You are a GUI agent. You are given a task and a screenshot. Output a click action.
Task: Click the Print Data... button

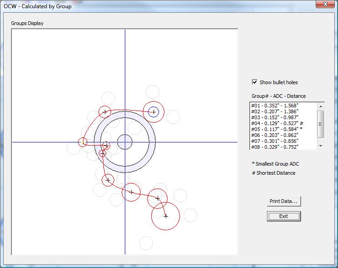coord(284,201)
